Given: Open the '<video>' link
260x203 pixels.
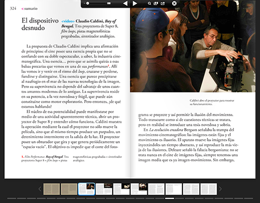Looking at the screenshot, I should [x=68, y=21].
